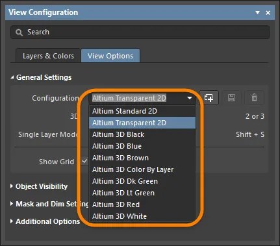
Task: Switch to the Layers & Colors tab
Action: tap(48, 56)
